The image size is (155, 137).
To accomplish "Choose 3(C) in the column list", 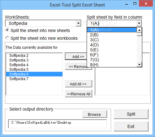I will point(112,40).
